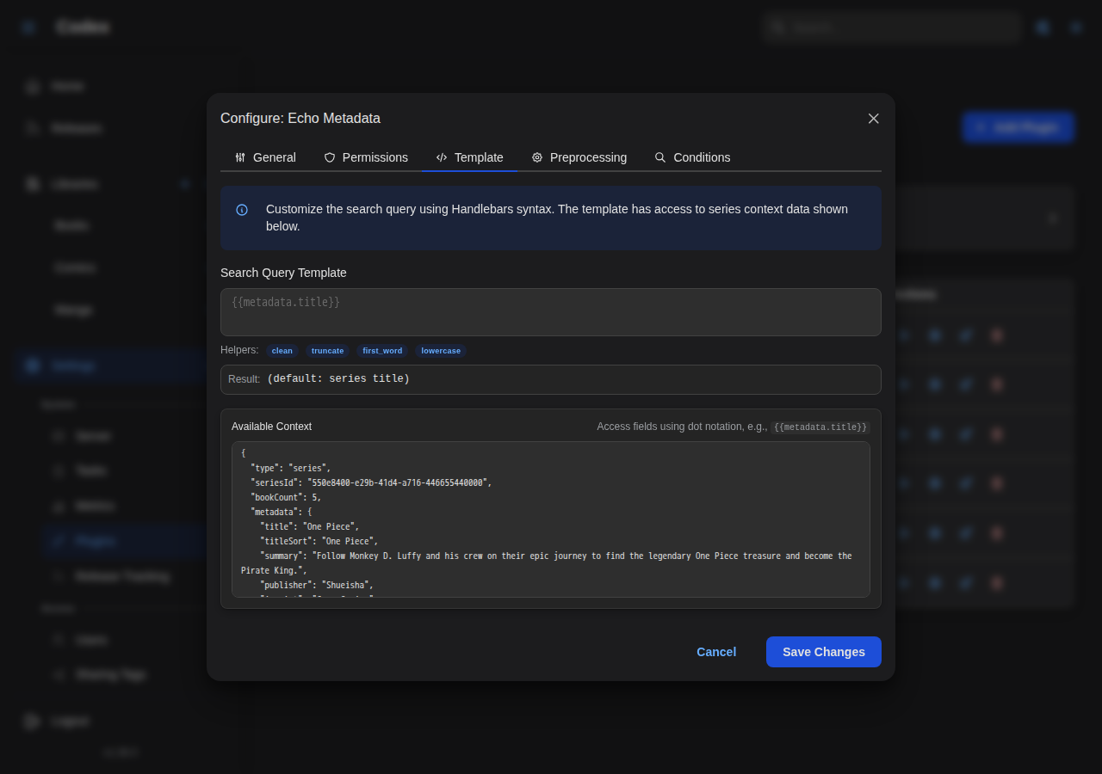The height and width of the screenshot is (774, 1102).
Task: Click the "Configure: Echo Metadata" title
Action: pyautogui.click(x=300, y=119)
